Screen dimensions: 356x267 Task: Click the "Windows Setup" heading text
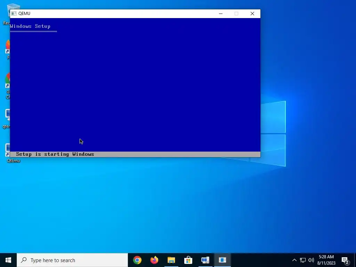point(30,26)
